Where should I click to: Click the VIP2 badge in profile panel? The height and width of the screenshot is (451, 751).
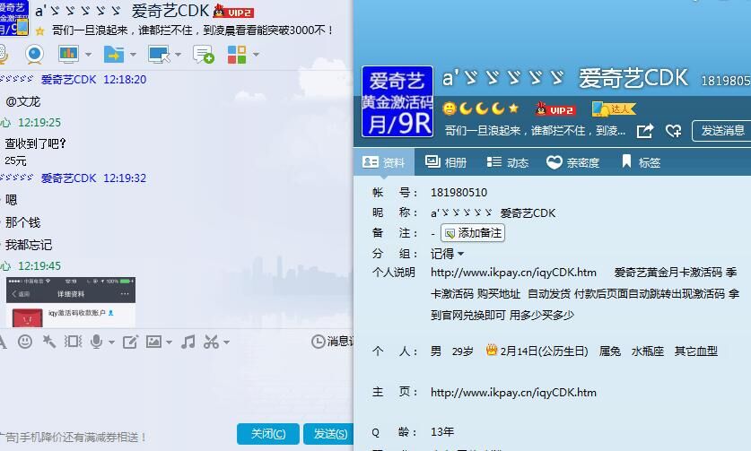[x=555, y=109]
